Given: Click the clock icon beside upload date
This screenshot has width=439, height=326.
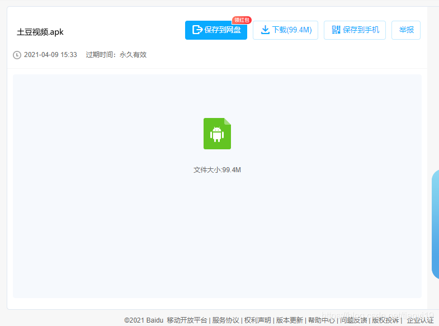Looking at the screenshot, I should point(17,55).
